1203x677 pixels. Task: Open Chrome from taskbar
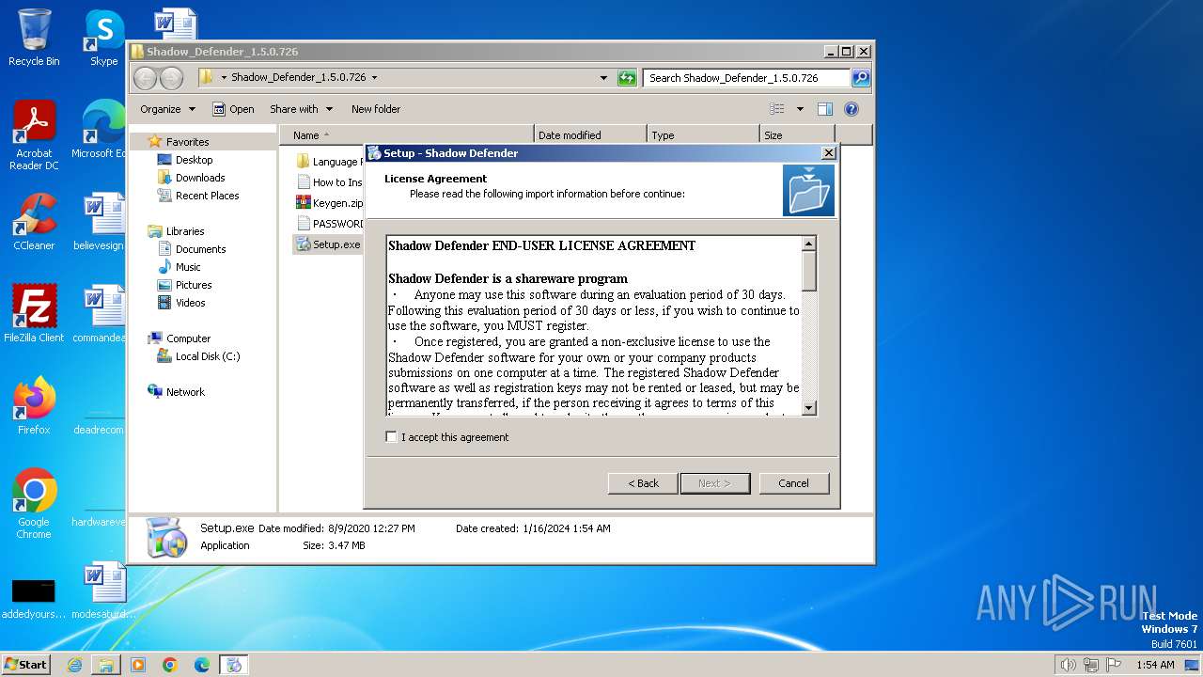pyautogui.click(x=169, y=665)
